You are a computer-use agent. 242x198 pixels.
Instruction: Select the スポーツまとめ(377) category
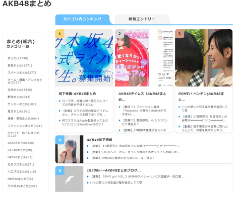pos(22,73)
